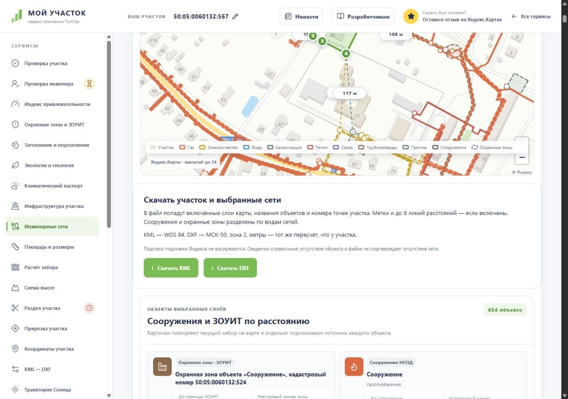Click the sidebar scrollbar thumb
The width and height of the screenshot is (568, 399).
[x=109, y=135]
